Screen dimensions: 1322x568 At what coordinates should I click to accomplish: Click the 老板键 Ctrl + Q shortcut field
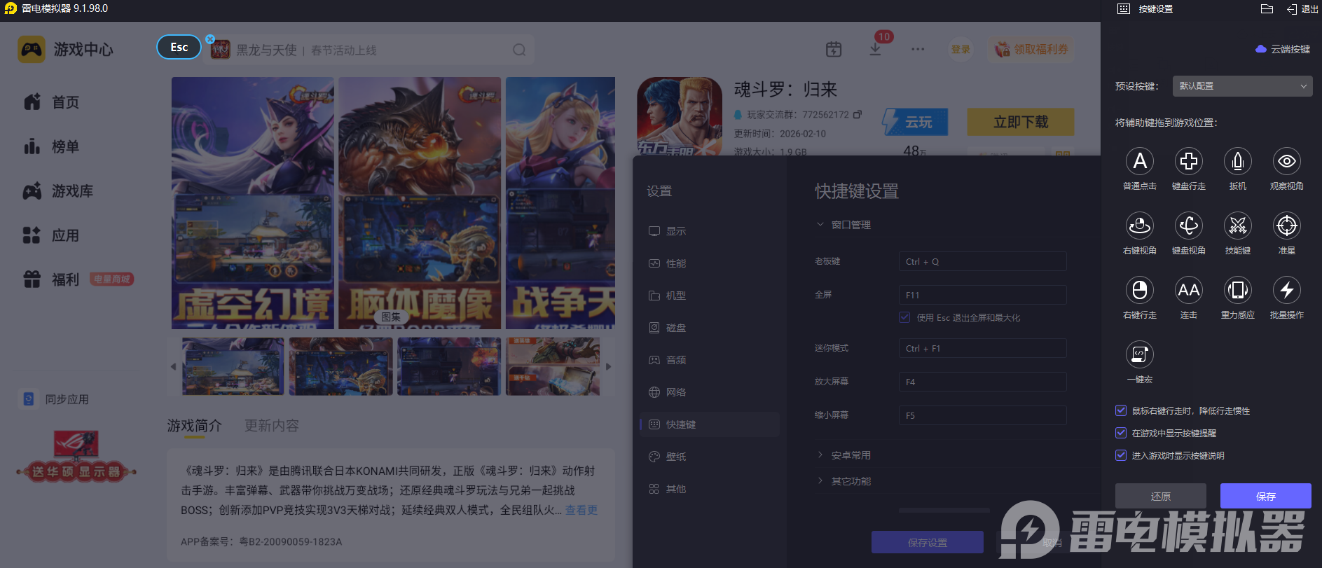pos(983,261)
